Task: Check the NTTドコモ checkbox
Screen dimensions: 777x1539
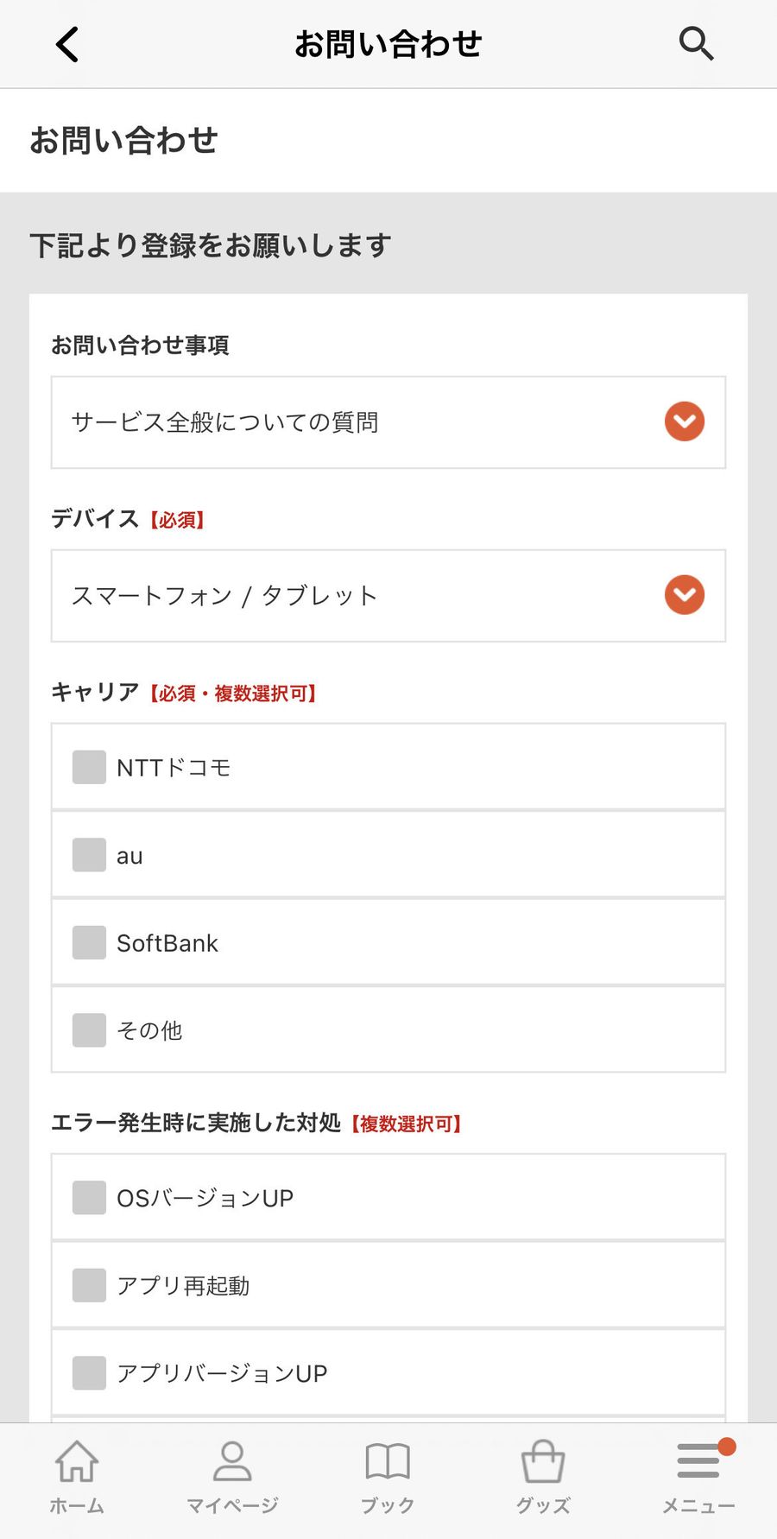Action: (x=89, y=767)
